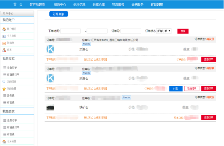Screen dimensions: 224x146
Task: Open 我的收藏 link
Action: pos(12,89)
